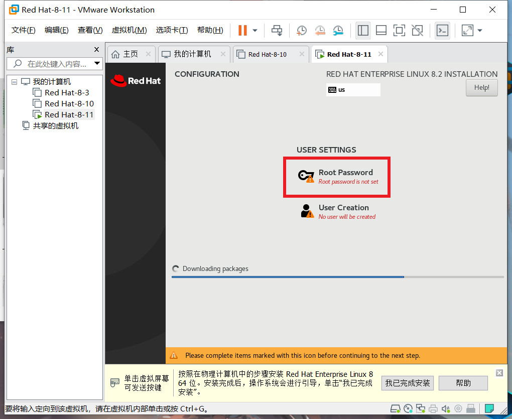Click the printer status bar icon
This screenshot has height=419, width=512.
(433, 408)
